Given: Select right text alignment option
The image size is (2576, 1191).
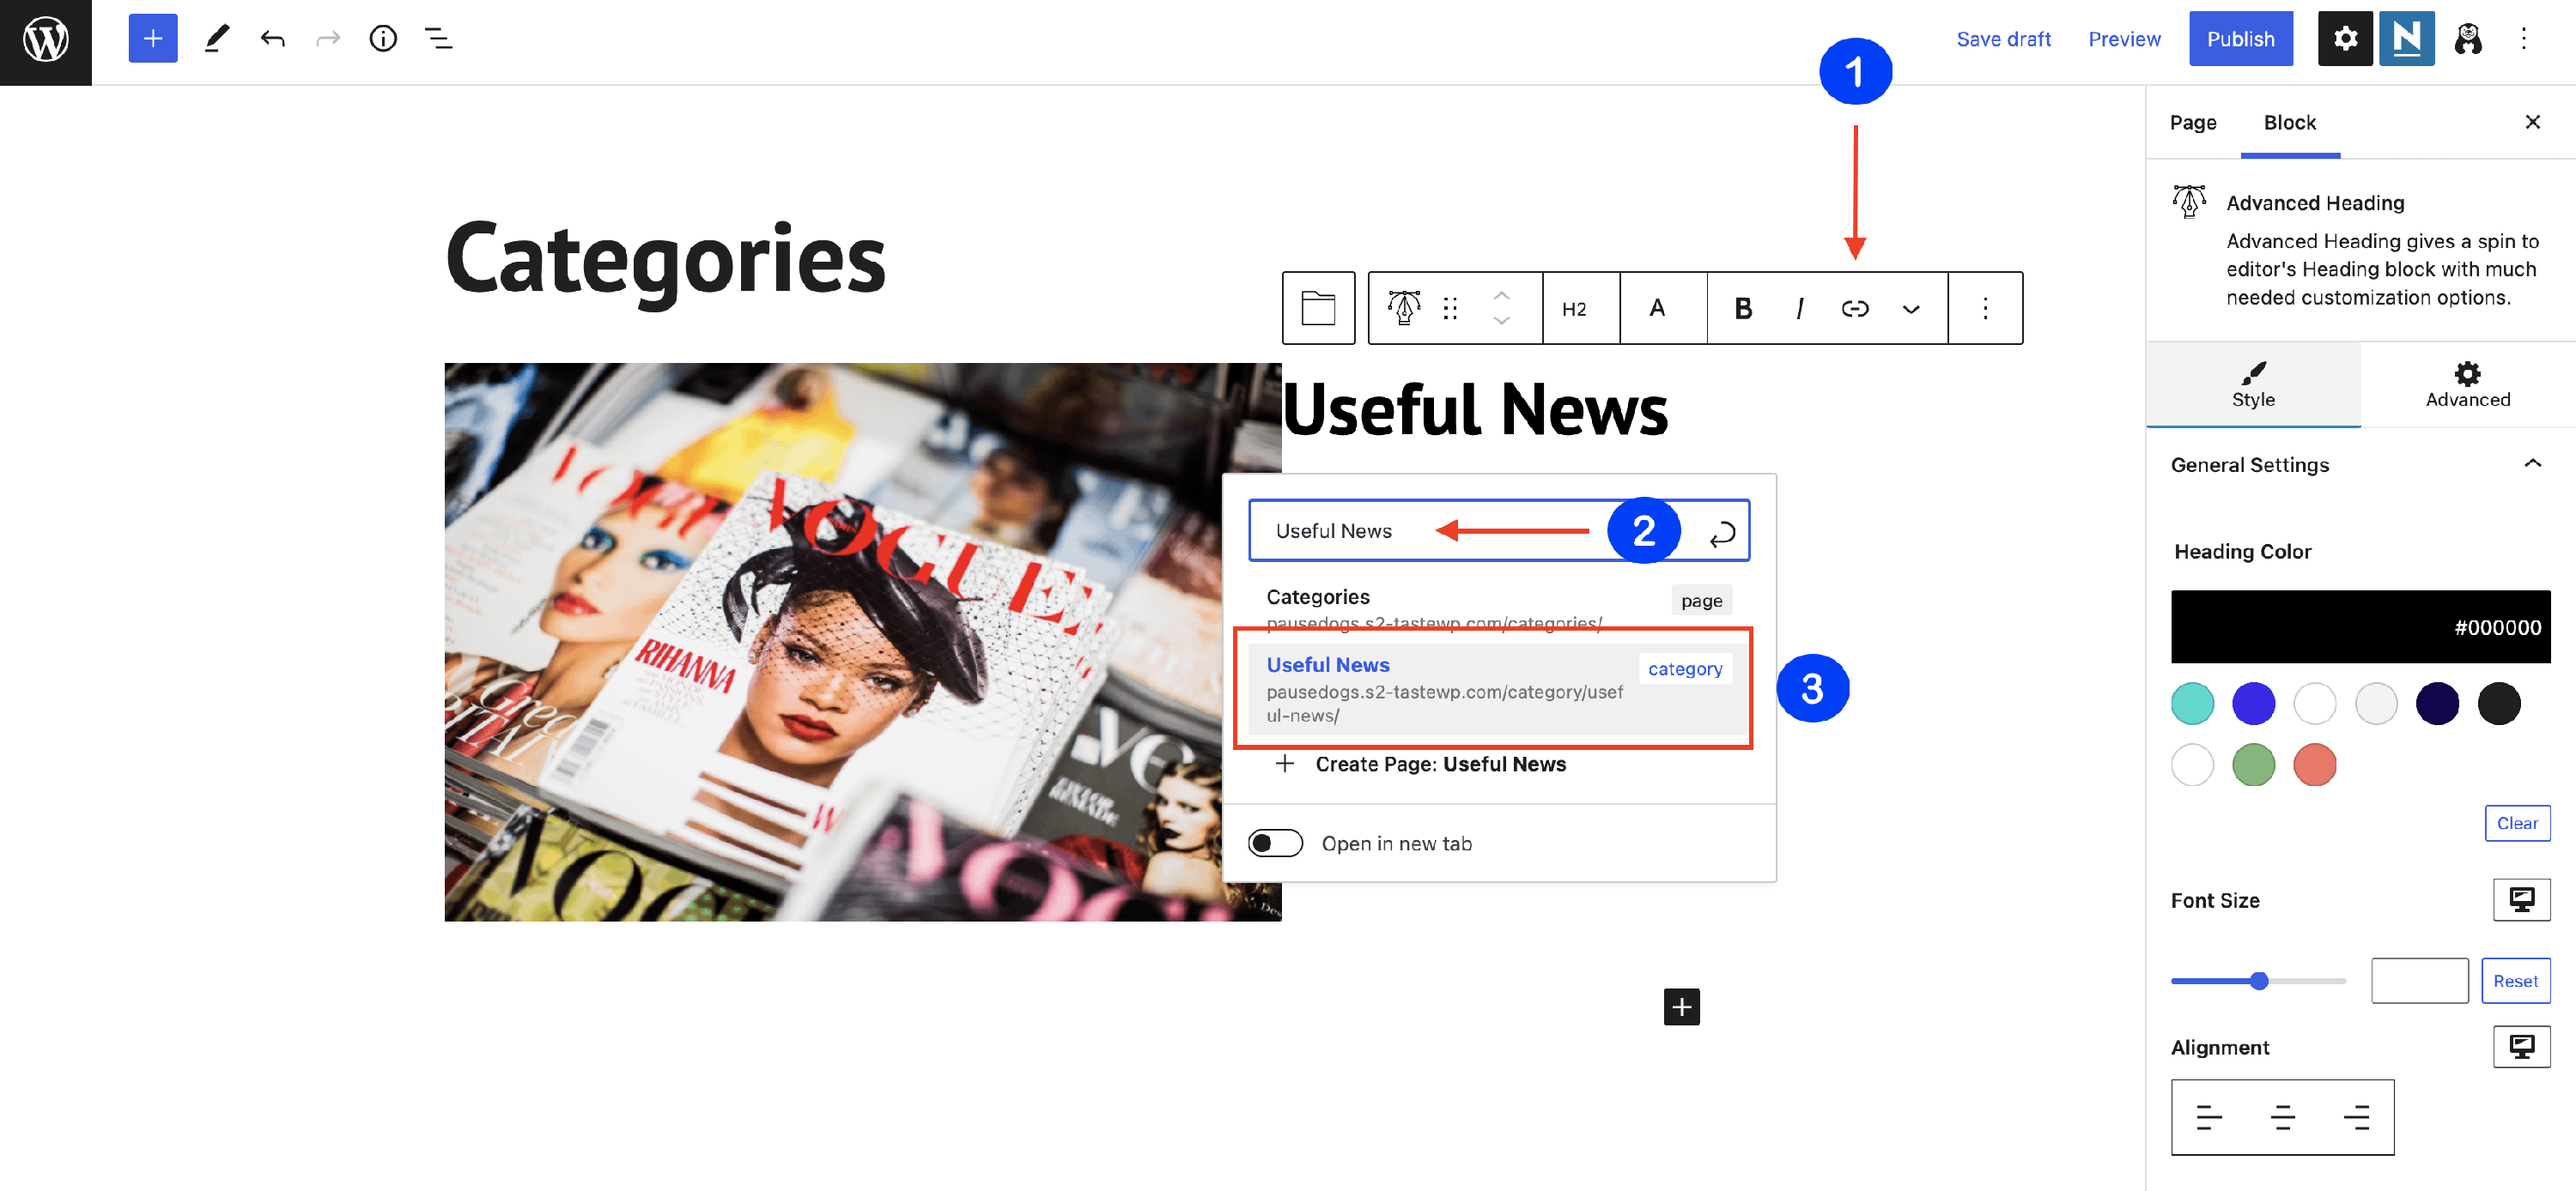Looking at the screenshot, I should [2356, 1117].
